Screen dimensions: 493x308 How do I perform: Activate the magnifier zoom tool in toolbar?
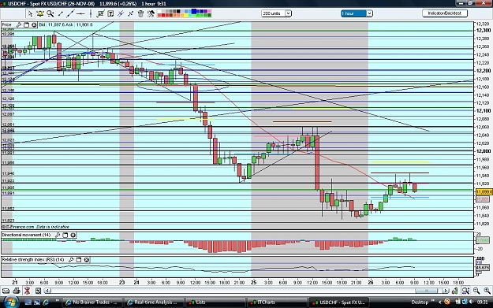[50, 13]
